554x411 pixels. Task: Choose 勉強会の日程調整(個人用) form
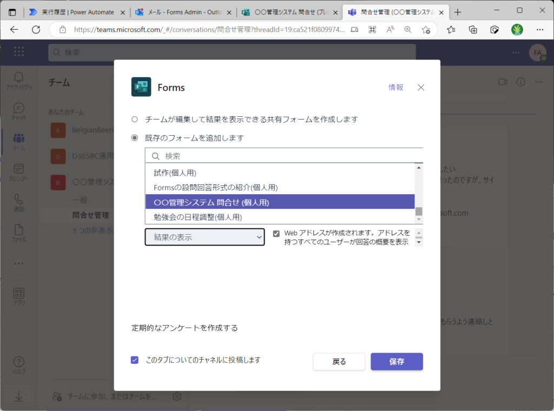pos(280,217)
